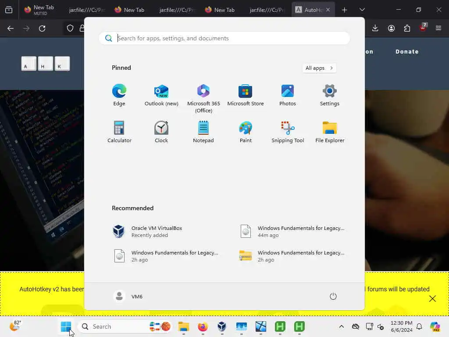Open Firefox tracking protection shield
449x337 pixels.
[70, 28]
